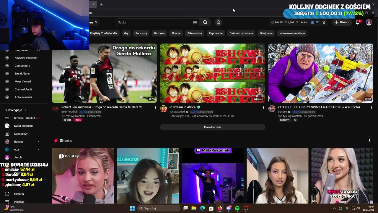Open options menu for Bungee ski video
The height and width of the screenshot is (213, 378).
coord(372,108)
